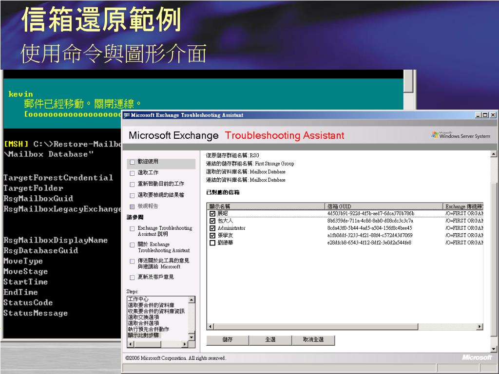Click RsgMailboxGuid in the console window
499x374 pixels.
coord(38,199)
